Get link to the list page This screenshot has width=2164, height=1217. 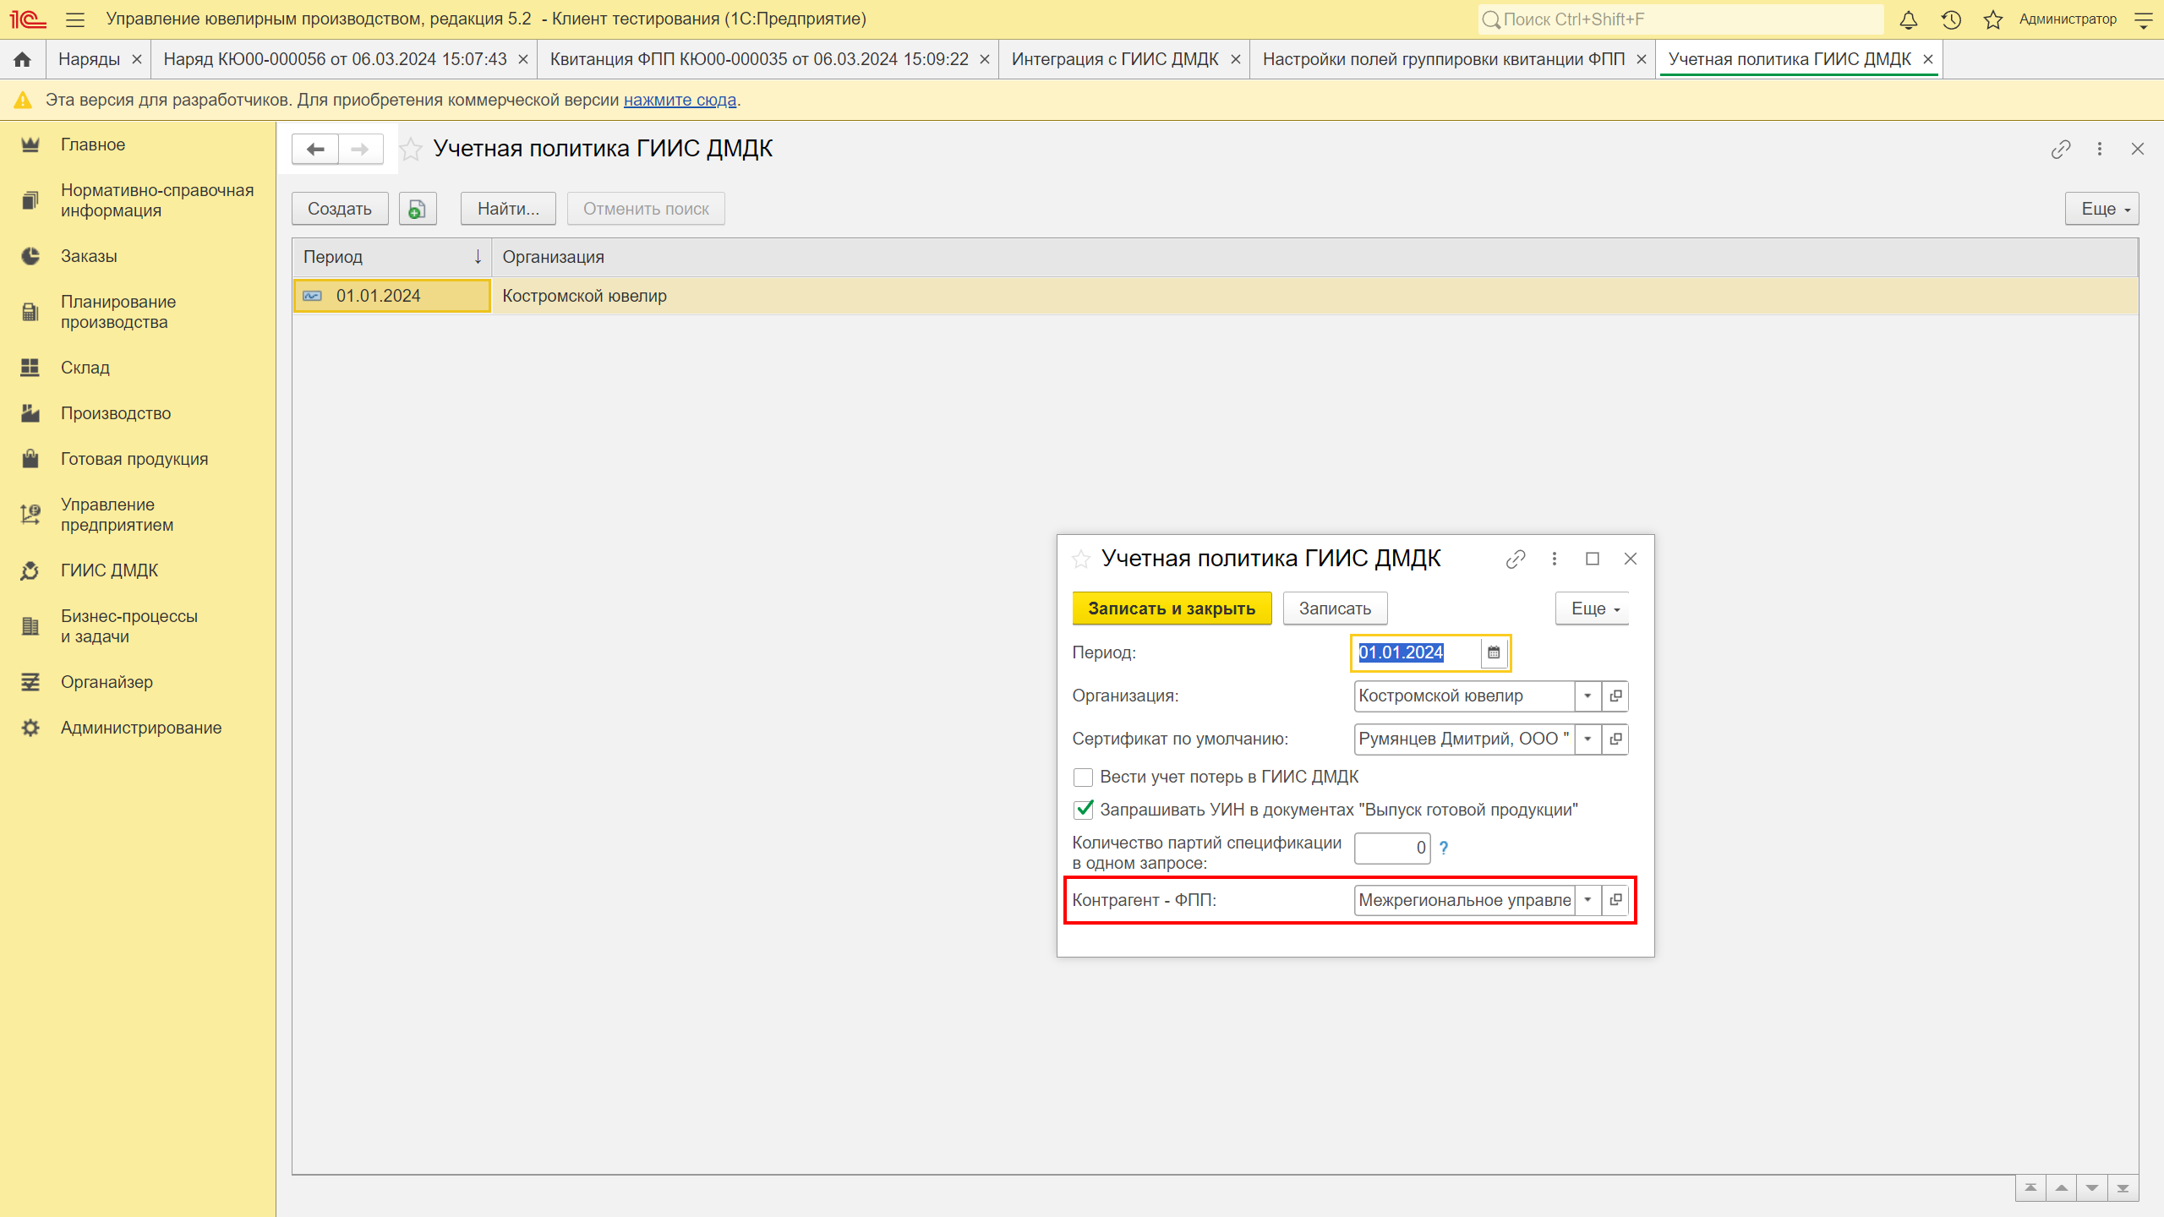pyautogui.click(x=2061, y=149)
